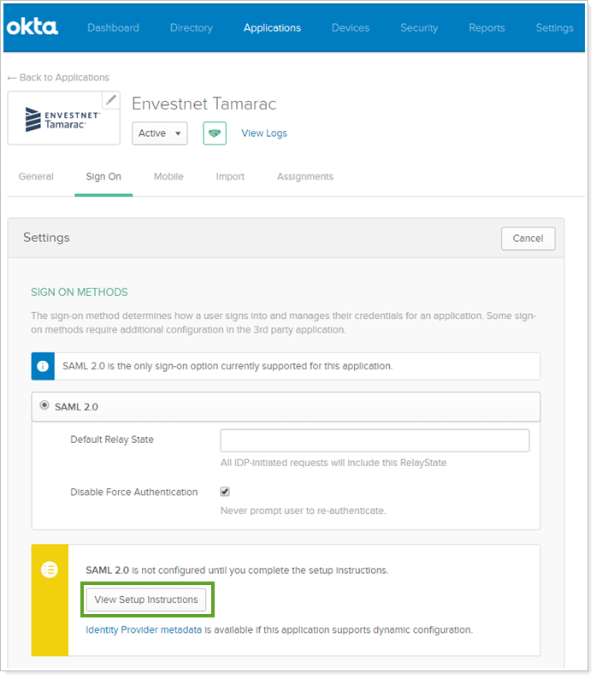Image resolution: width=596 pixels, height=679 pixels.
Task: Switch to the Assignments tab
Action: click(x=304, y=176)
